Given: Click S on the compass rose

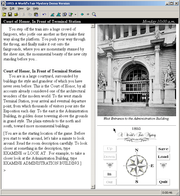Looking at the screenshot, I should click(x=137, y=182).
